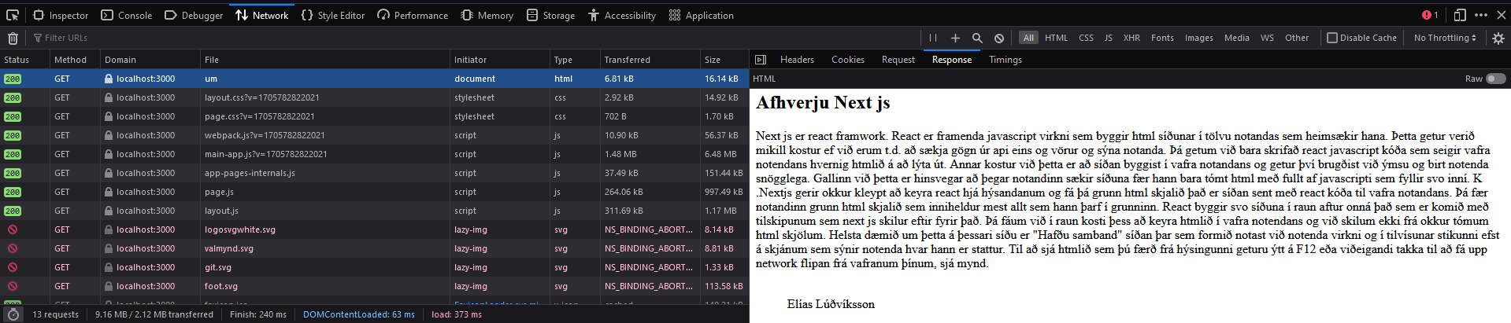Image resolution: width=1511 pixels, height=323 pixels.
Task: Filter requests by JS
Action: coord(1109,38)
